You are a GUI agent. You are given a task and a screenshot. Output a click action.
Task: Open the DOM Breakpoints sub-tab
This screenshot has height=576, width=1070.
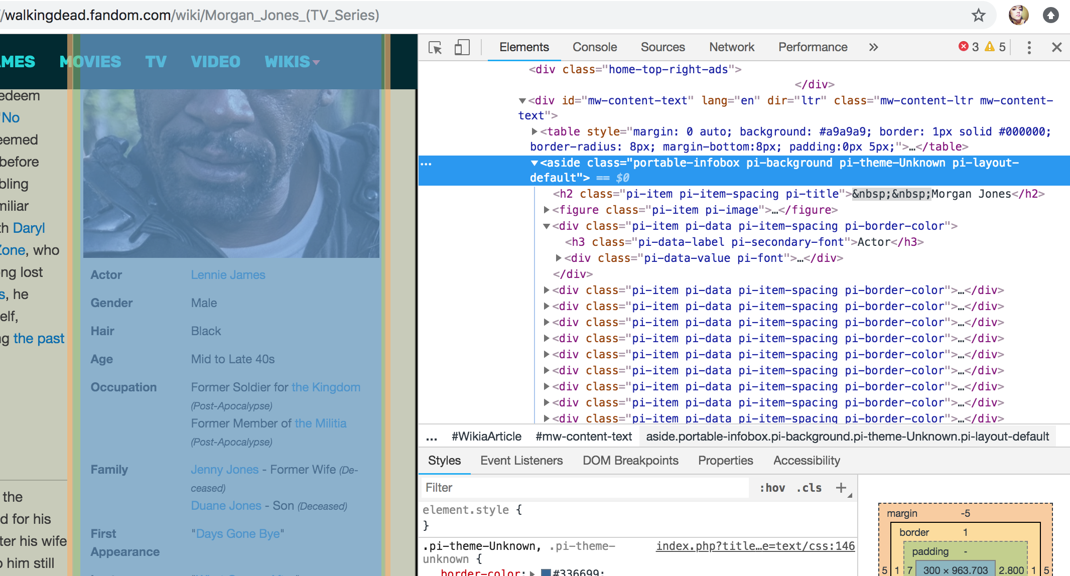(630, 461)
